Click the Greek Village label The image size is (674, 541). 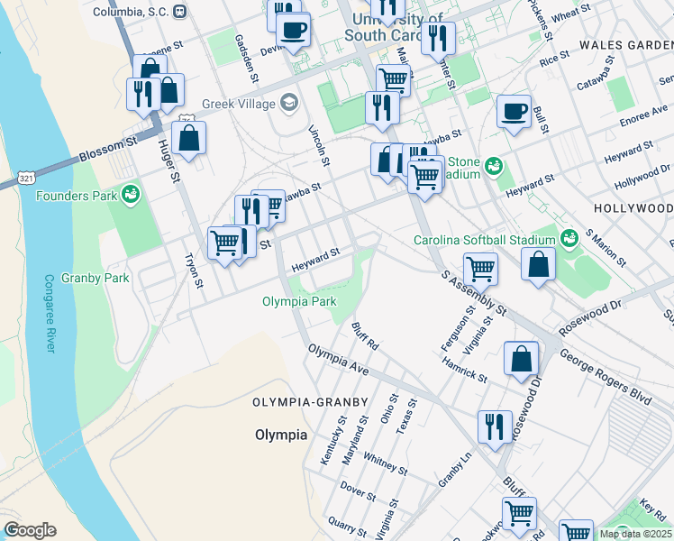[x=239, y=104]
